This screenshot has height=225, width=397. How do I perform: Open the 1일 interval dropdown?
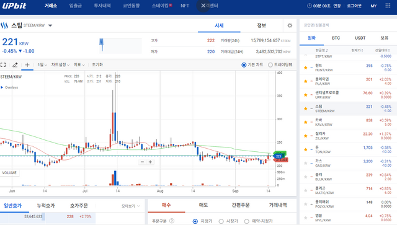(x=42, y=65)
